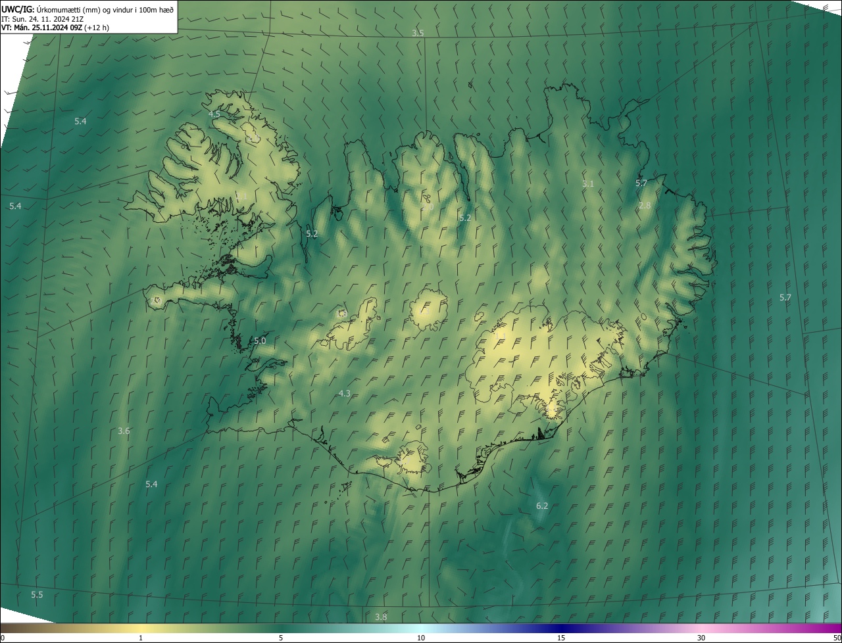Click the "10" tick on the color scale
The height and width of the screenshot is (643, 842).
tap(421, 638)
